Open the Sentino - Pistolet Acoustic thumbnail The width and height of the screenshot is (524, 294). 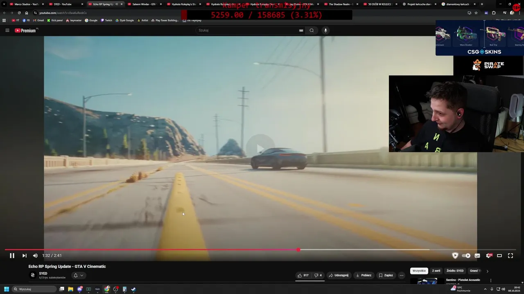pyautogui.click(x=427, y=281)
